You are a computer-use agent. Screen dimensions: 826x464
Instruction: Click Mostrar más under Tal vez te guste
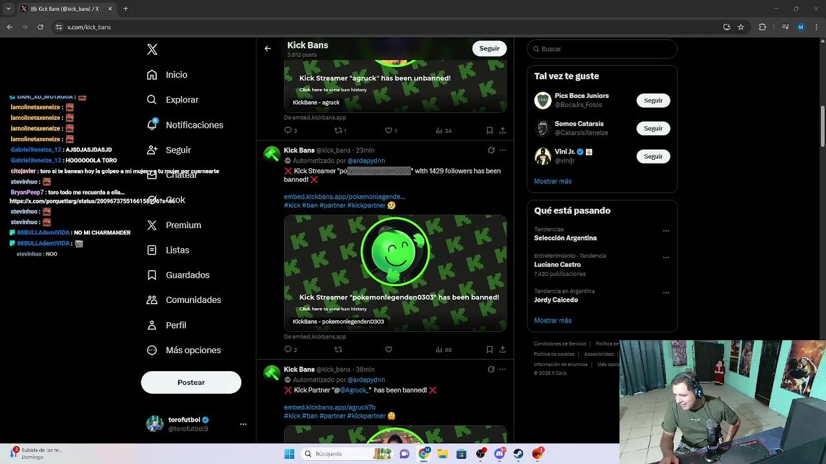pyautogui.click(x=552, y=181)
